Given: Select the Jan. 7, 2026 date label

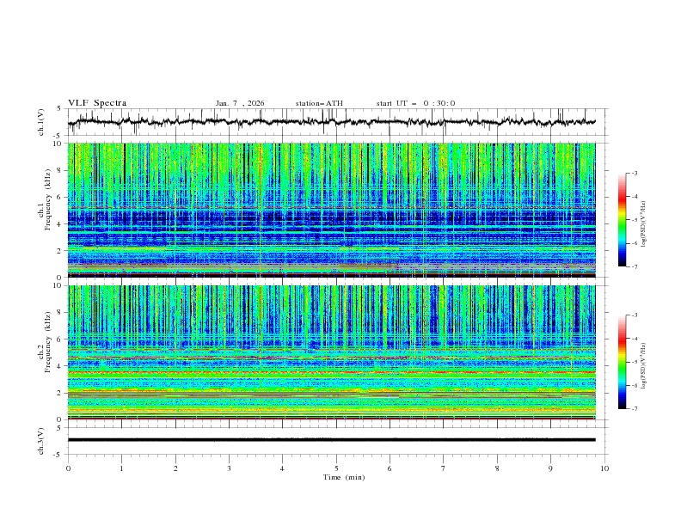Looking at the screenshot, I should point(240,103).
